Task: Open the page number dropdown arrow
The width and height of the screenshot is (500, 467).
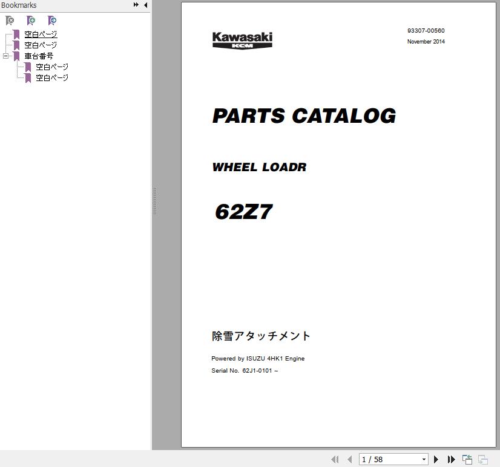Action: pyautogui.click(x=424, y=459)
